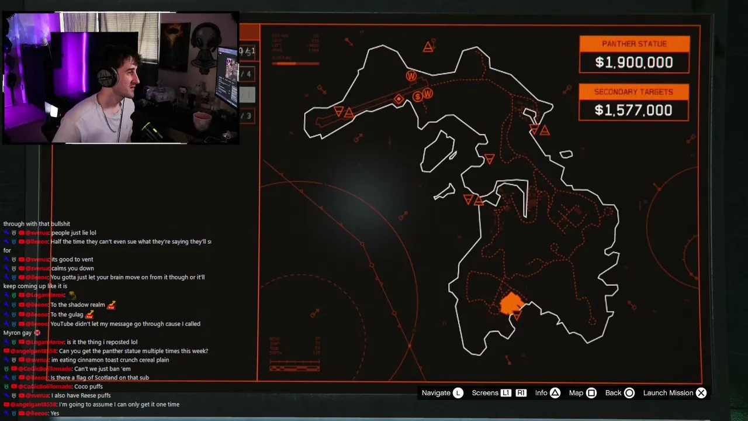Screen dimensions: 748x421
Task: Select the inverted triangle in the west-coast marker pair
Action: (x=468, y=199)
